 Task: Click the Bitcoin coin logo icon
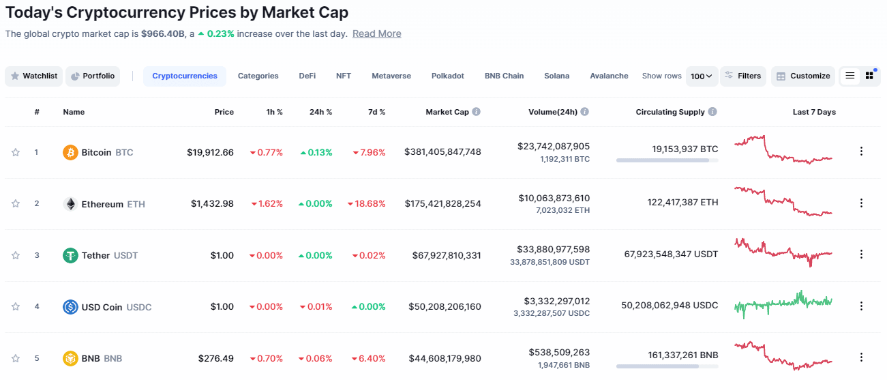pyautogui.click(x=70, y=152)
